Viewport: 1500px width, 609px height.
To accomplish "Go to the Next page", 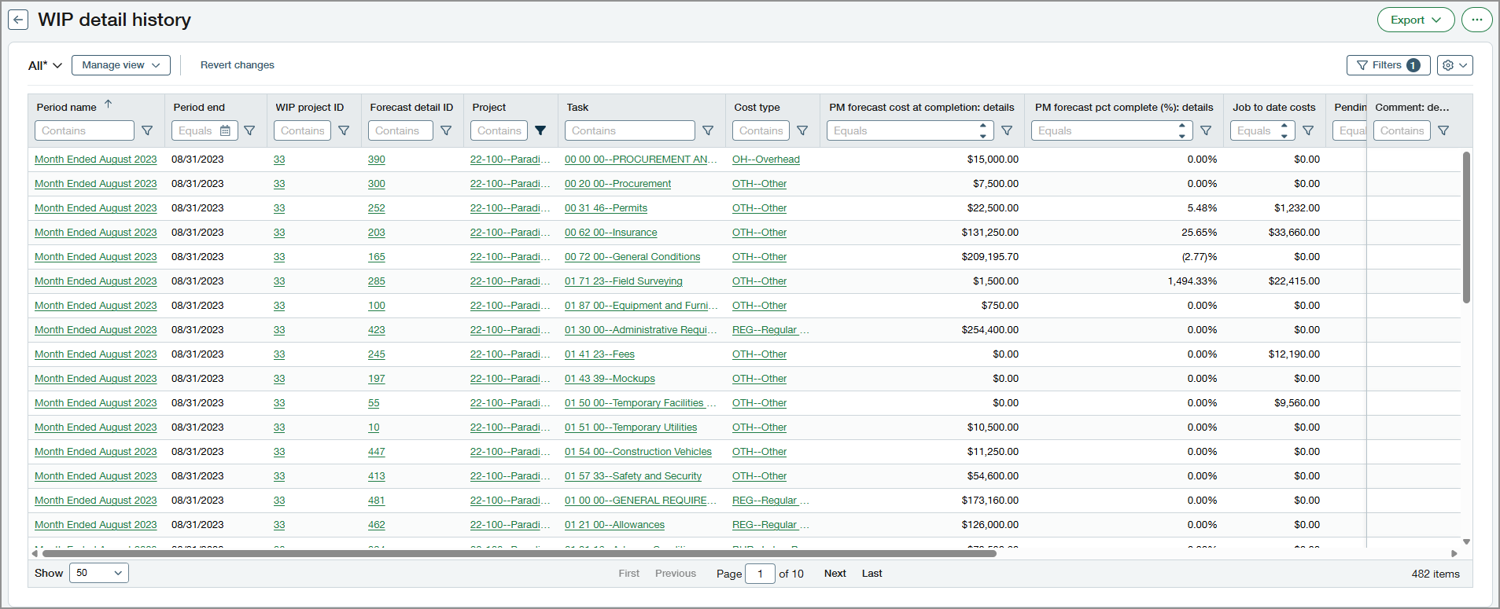I will click(835, 574).
